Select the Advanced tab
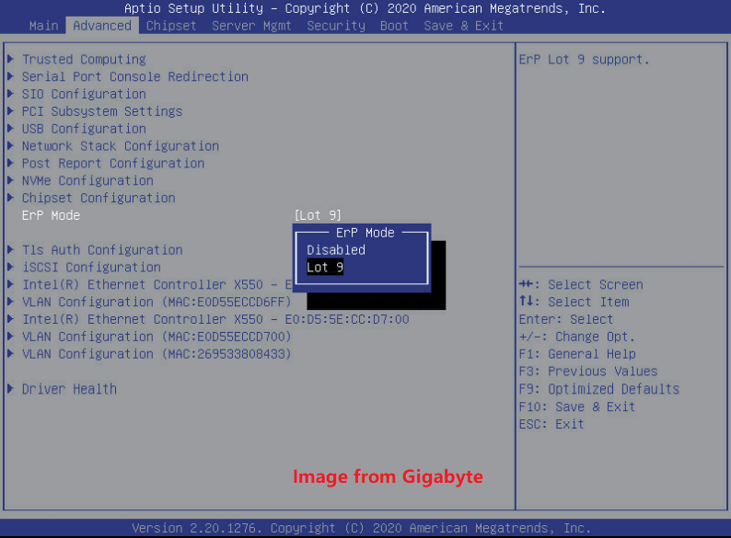Screen dimensions: 731x538 pos(102,26)
